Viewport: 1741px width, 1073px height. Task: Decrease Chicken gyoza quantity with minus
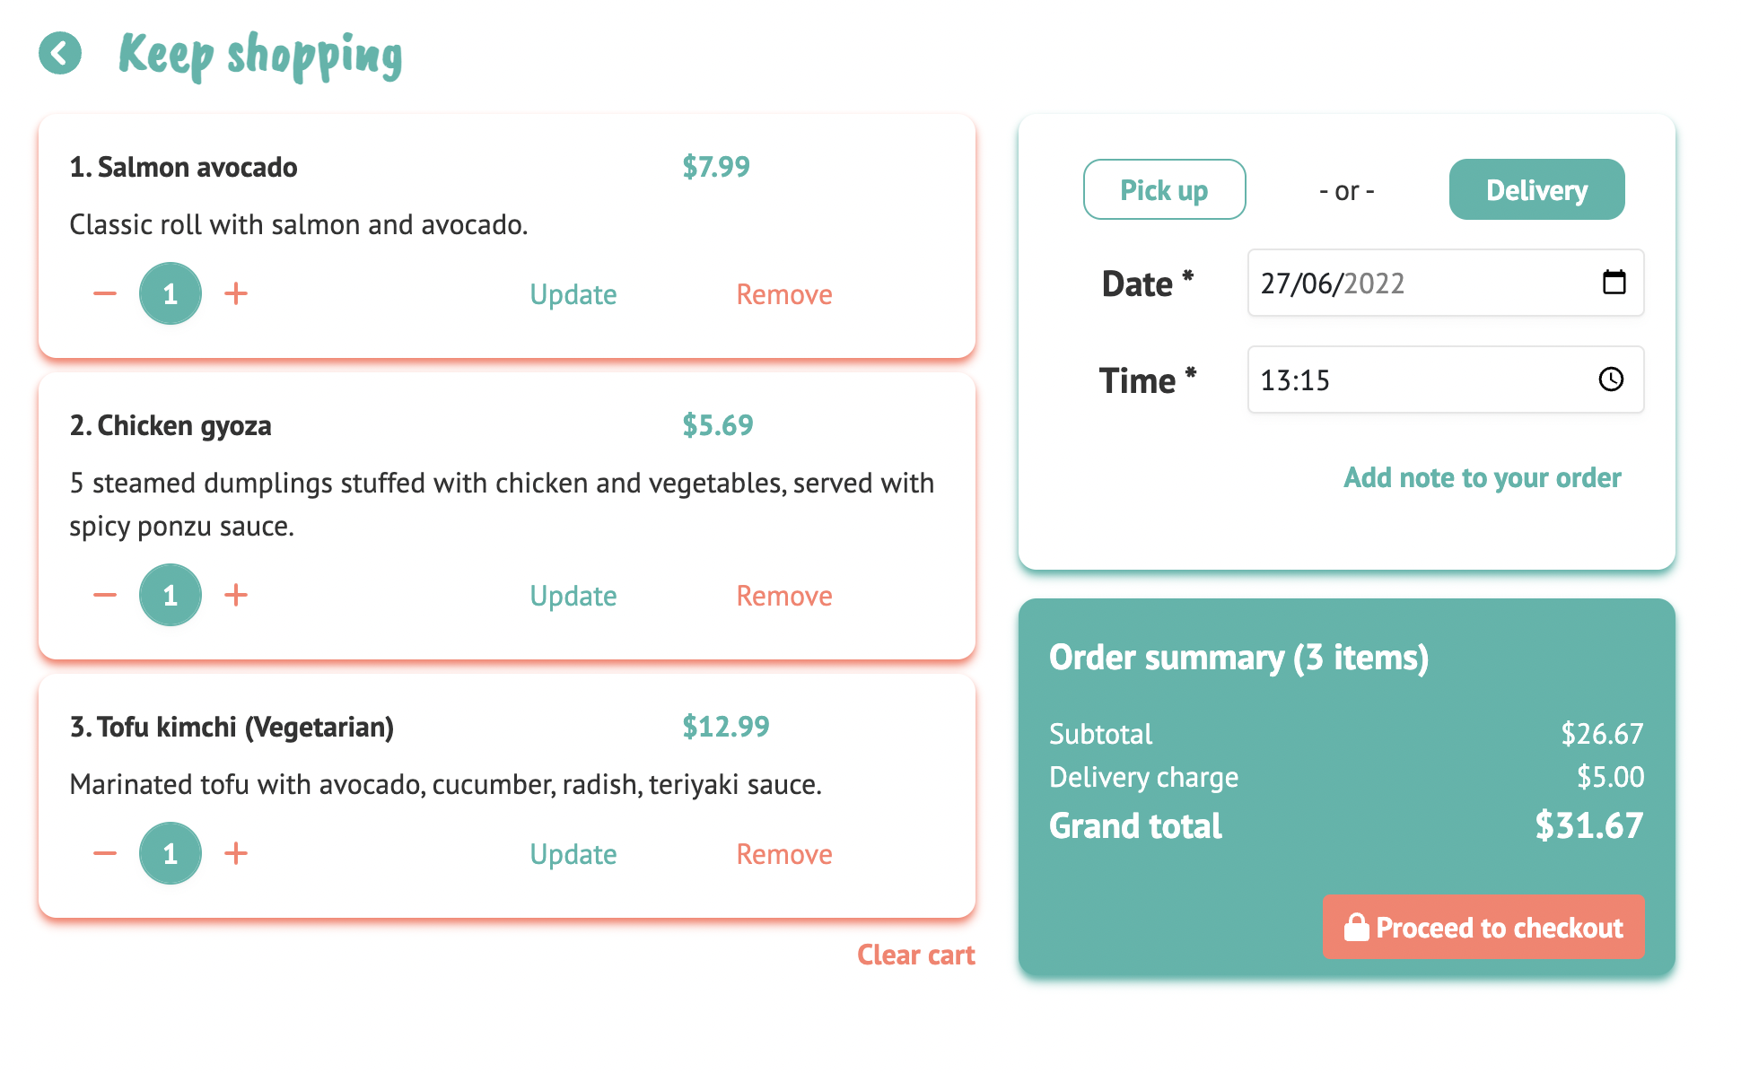tap(105, 595)
